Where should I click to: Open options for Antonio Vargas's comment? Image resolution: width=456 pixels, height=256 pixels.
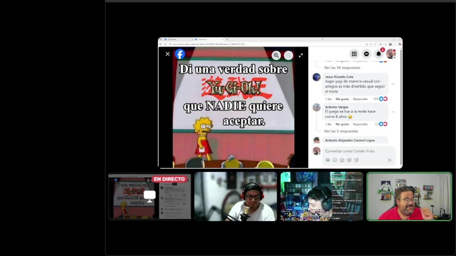click(393, 112)
